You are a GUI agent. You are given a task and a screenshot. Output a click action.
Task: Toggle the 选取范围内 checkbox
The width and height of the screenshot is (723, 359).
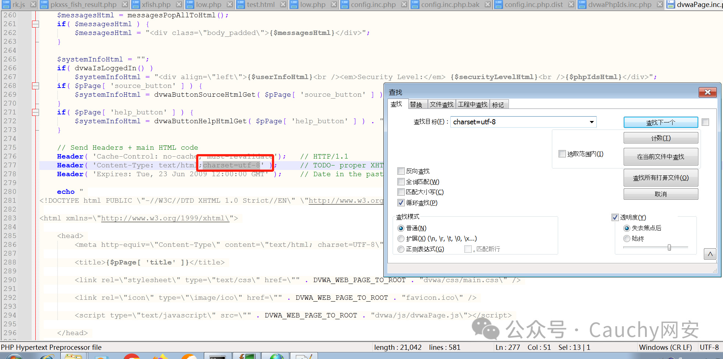(x=562, y=154)
